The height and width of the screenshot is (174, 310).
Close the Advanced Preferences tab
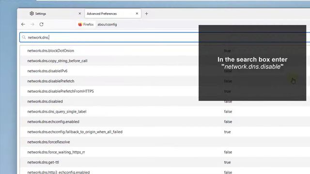pos(137,14)
